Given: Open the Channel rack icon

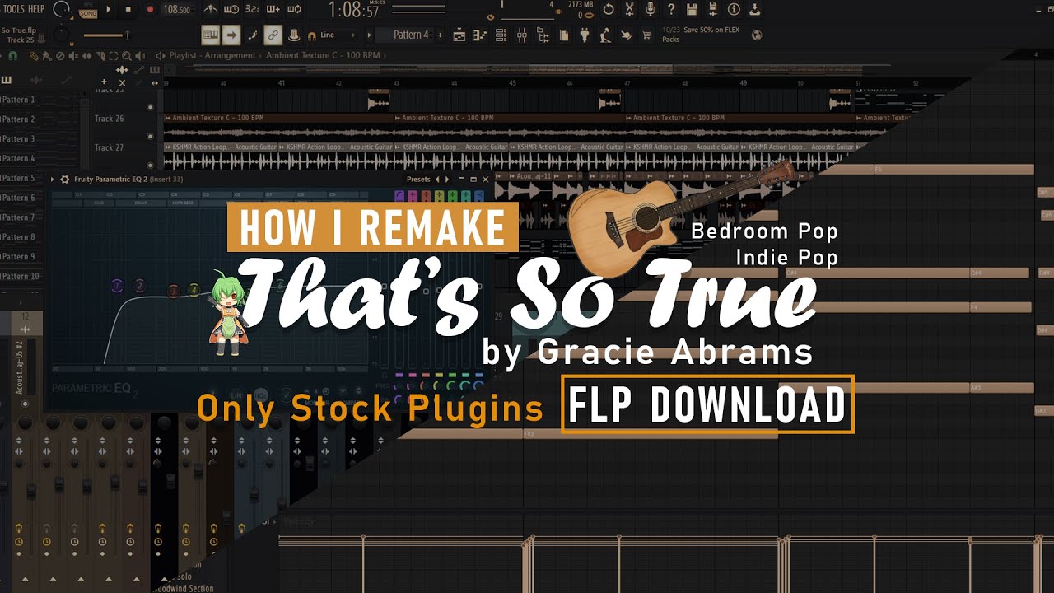Looking at the screenshot, I should pyautogui.click(x=501, y=35).
